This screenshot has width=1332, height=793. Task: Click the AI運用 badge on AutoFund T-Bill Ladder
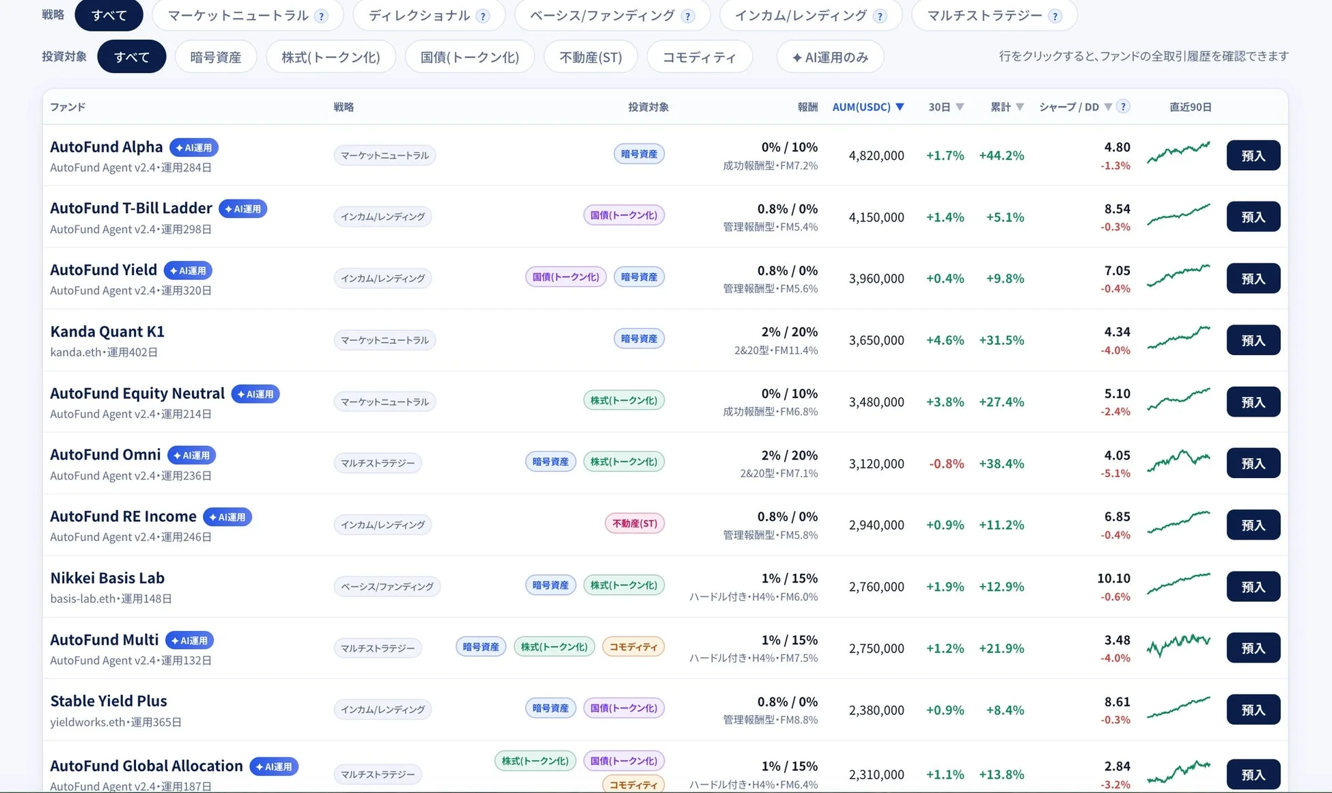pos(243,209)
